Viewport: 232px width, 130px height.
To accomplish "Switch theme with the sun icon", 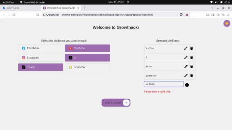I will click(x=227, y=23).
